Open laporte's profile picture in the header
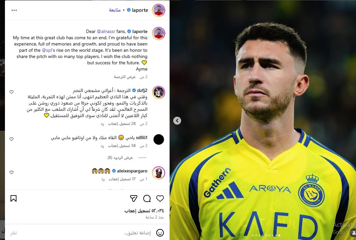Screen dimensions: 356x240 [158, 10]
